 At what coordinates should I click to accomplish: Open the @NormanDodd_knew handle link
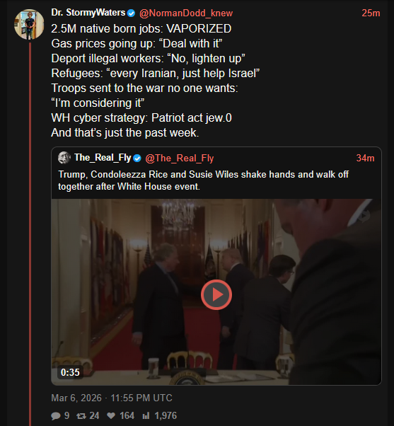tap(186, 13)
